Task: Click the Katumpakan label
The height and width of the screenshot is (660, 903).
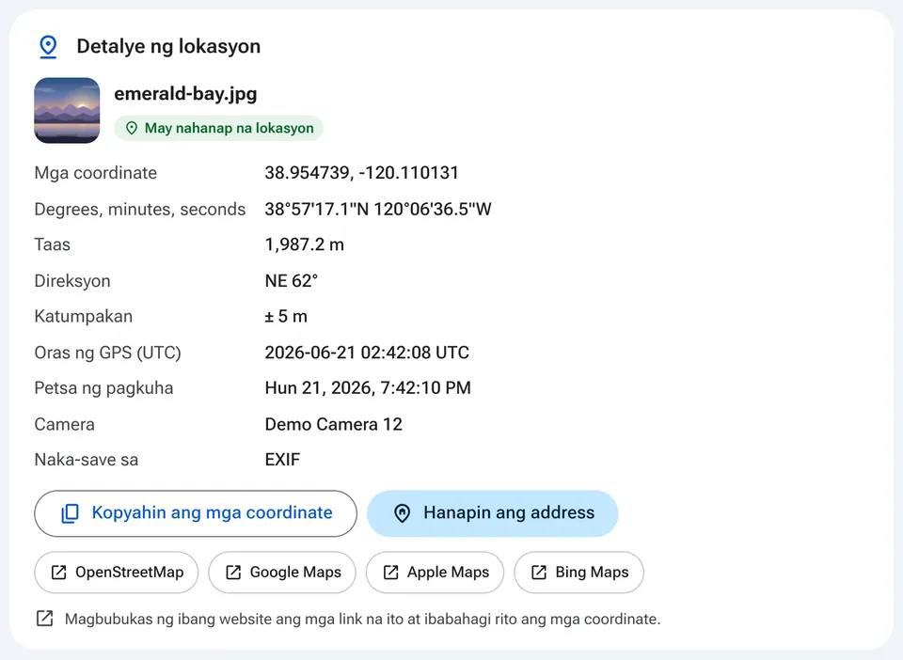Action: pyautogui.click(x=84, y=317)
